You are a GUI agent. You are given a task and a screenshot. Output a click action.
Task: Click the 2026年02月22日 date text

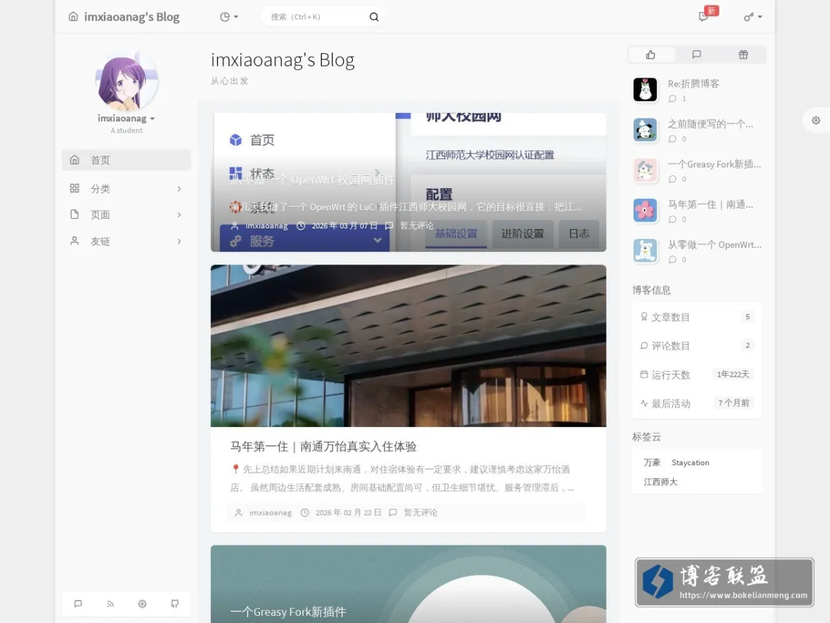(x=349, y=513)
